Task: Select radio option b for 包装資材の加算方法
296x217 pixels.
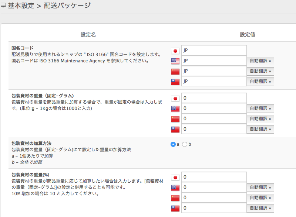Action: tap(185, 144)
